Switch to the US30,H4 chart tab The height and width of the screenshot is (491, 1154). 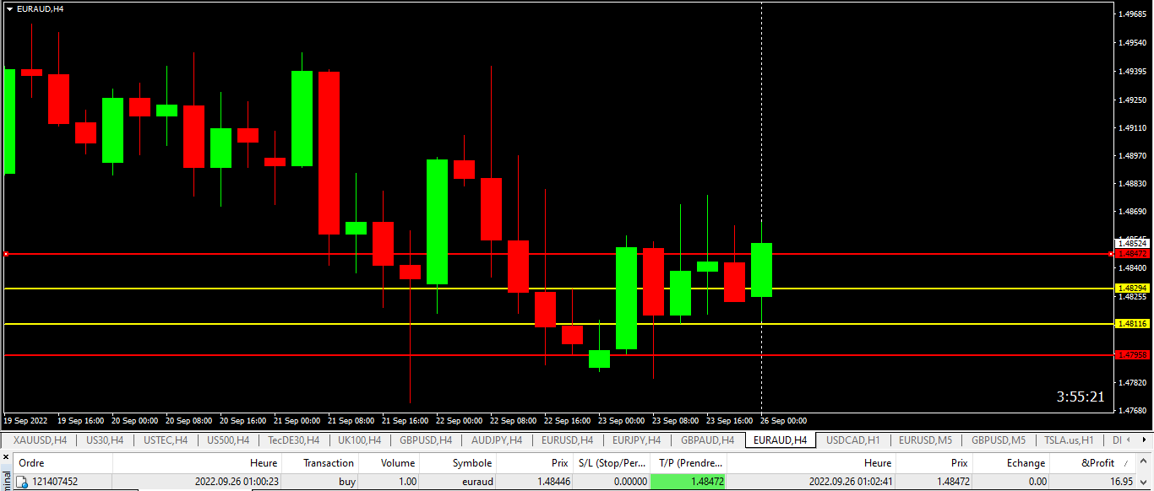pyautogui.click(x=105, y=440)
